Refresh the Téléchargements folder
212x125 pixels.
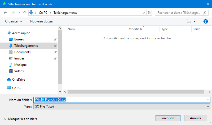(x=149, y=13)
